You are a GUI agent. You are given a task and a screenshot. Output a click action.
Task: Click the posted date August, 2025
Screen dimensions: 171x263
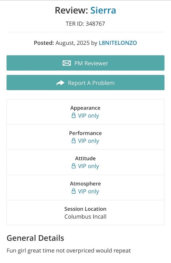pyautogui.click(x=73, y=43)
